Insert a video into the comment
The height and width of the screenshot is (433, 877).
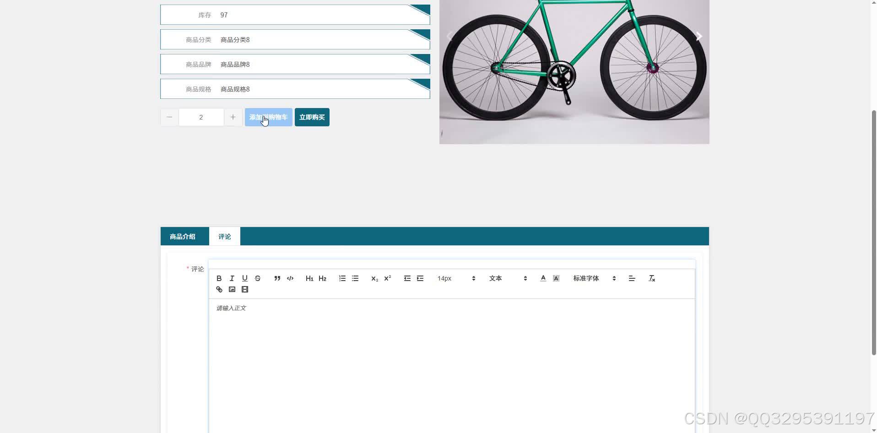click(244, 289)
